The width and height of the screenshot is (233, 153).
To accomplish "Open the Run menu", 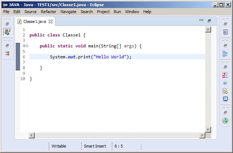I will pyautogui.click(x=117, y=12).
